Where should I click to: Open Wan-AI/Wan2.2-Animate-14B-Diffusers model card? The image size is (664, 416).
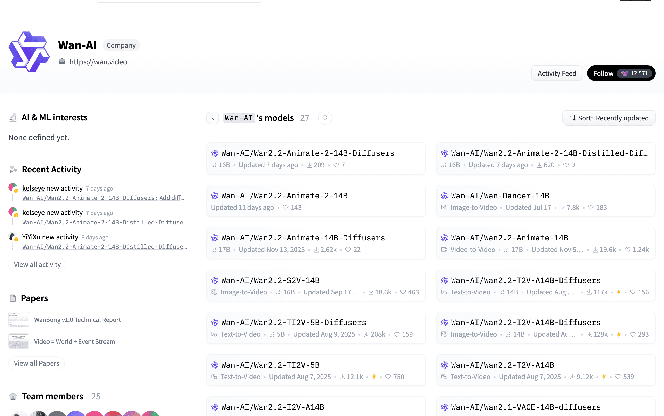316,243
